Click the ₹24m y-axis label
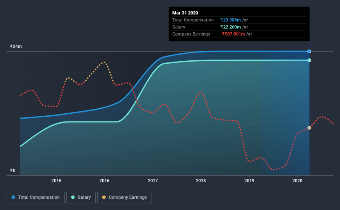Image resolution: width=340 pixels, height=210 pixels. 16,47
